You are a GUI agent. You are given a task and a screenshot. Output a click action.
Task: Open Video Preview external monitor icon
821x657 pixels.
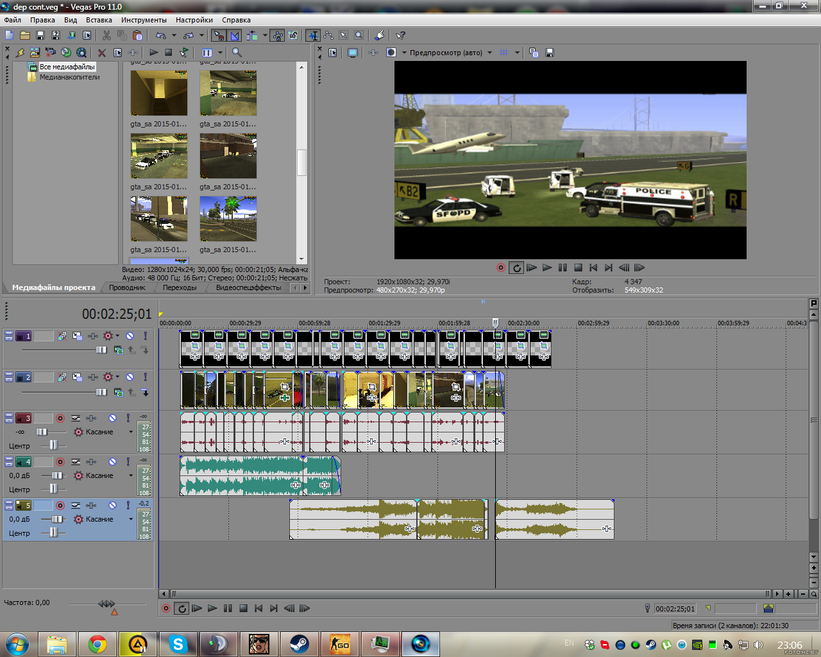[x=353, y=53]
